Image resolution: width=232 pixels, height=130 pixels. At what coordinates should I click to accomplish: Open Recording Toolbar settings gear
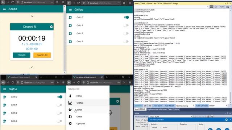tap(226, 120)
